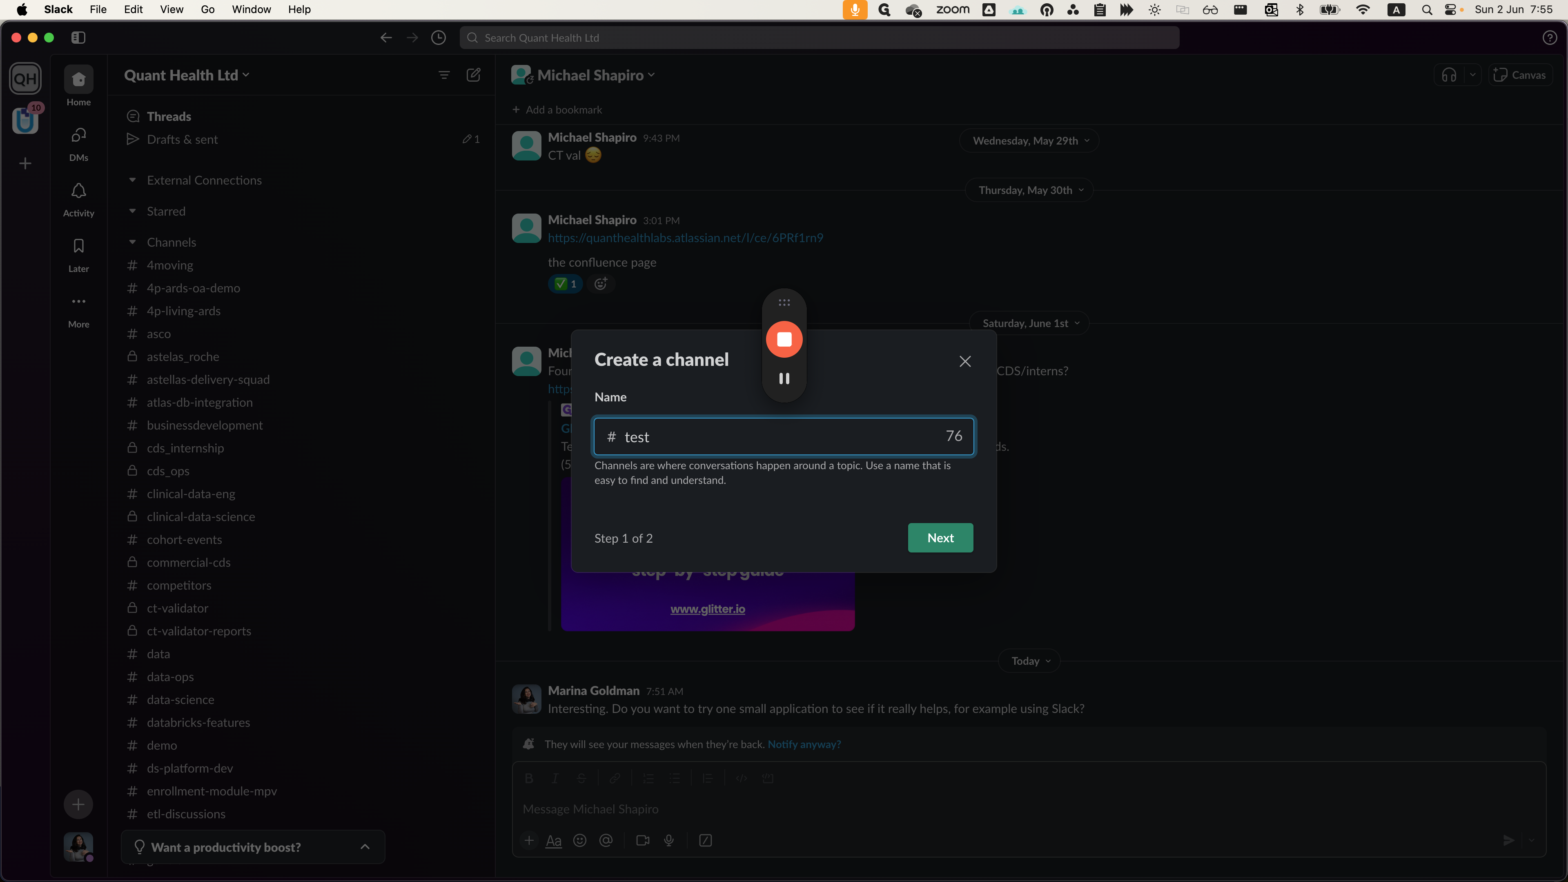Open www.glitter.io link in preview
The width and height of the screenshot is (1568, 882).
[707, 609]
